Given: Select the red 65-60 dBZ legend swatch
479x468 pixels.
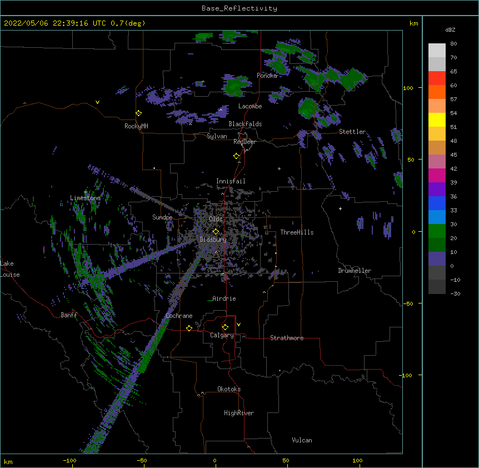Looking at the screenshot, I should pos(437,78).
